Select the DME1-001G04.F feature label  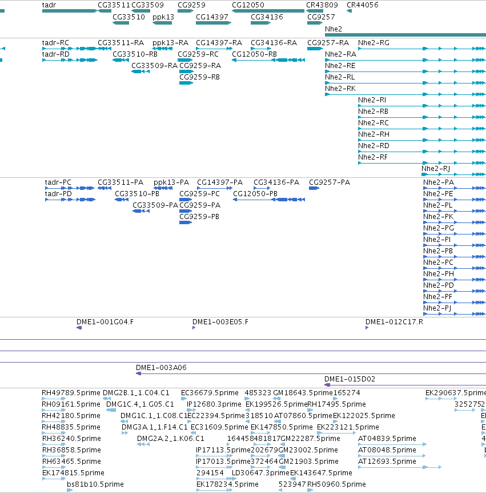point(105,322)
